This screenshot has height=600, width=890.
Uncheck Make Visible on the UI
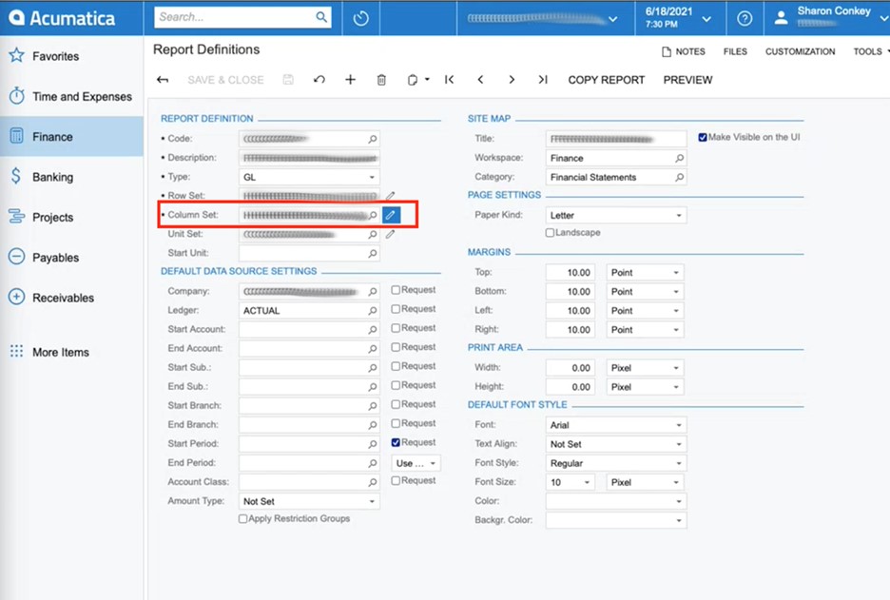coord(703,138)
